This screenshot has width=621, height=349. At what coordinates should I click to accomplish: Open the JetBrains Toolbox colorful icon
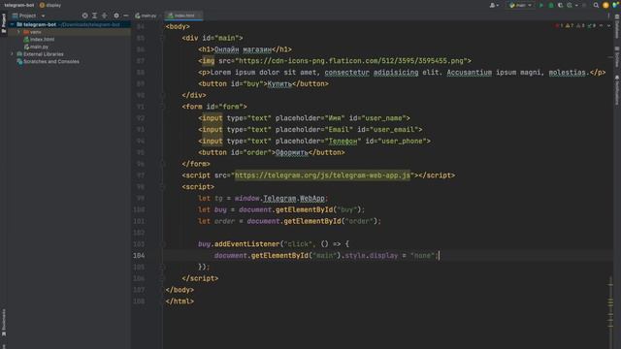[x=615, y=5]
